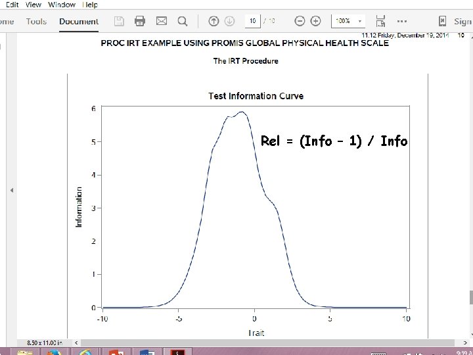Zoom out using minus circle icon
Viewport: 473px width, 355px height.
300,21
